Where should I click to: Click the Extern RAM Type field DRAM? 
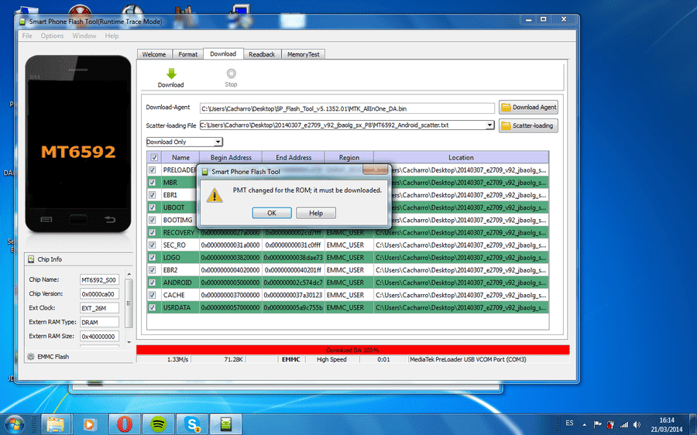(x=99, y=322)
